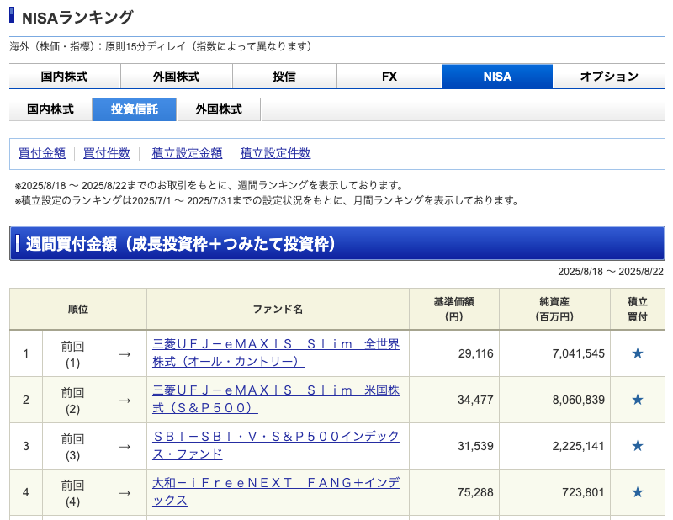This screenshot has height=520, width=673.
Task: Click the 基準価額 value 75,288
Action: [475, 492]
